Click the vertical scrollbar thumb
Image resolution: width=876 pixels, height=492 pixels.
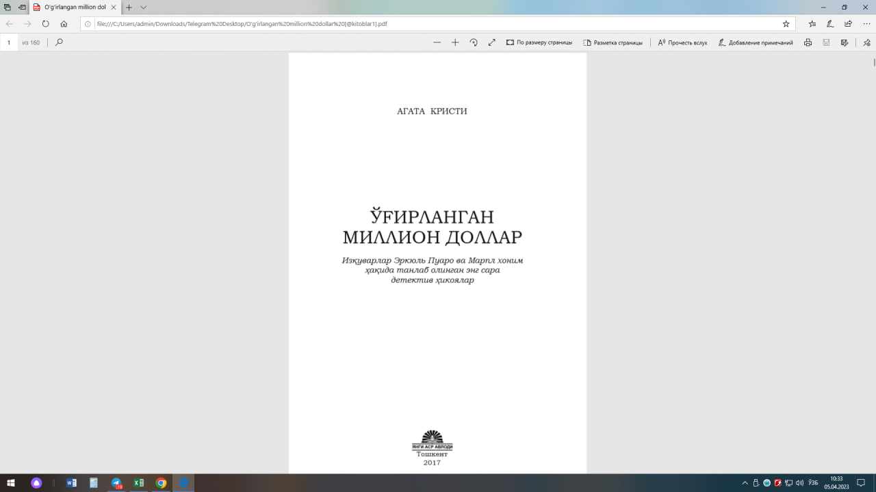point(874,62)
